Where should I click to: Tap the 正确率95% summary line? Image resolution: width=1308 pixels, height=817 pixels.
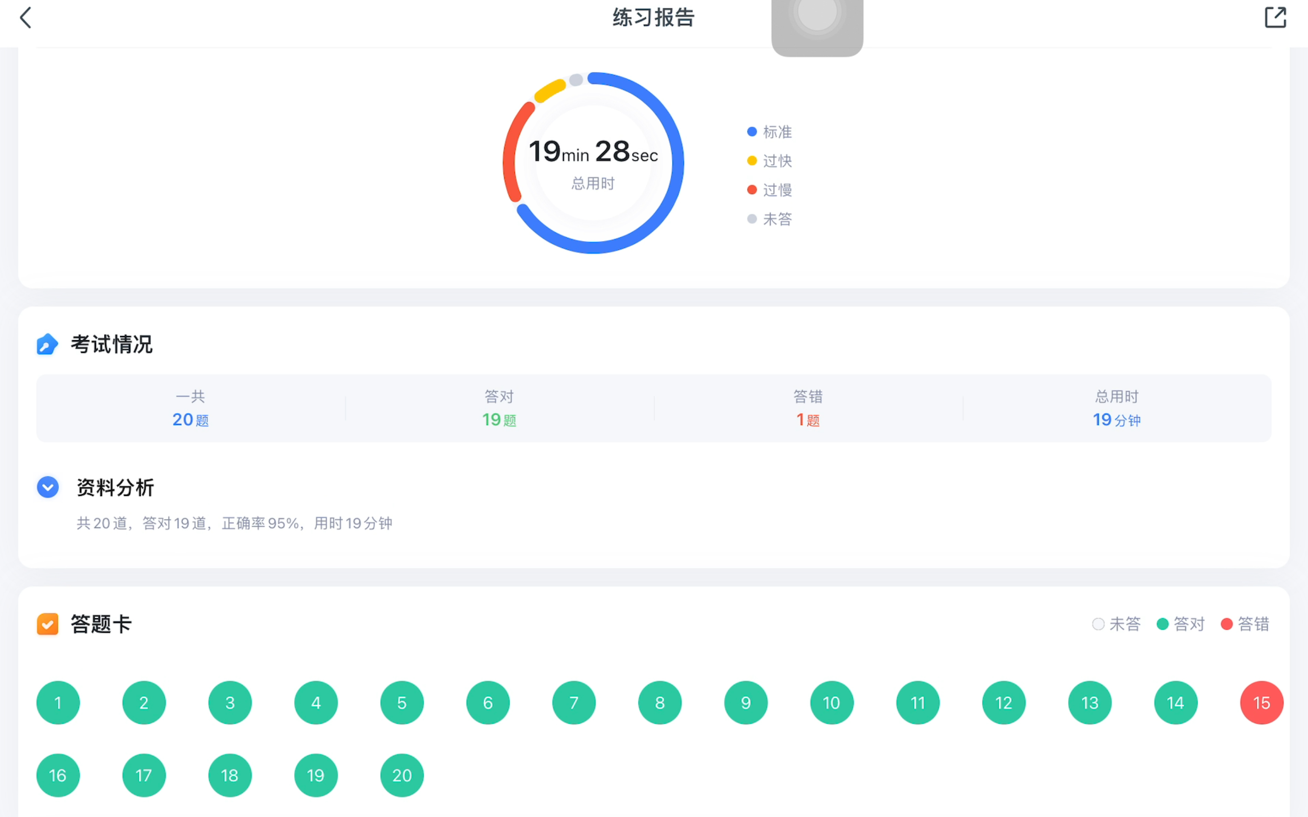pyautogui.click(x=234, y=523)
